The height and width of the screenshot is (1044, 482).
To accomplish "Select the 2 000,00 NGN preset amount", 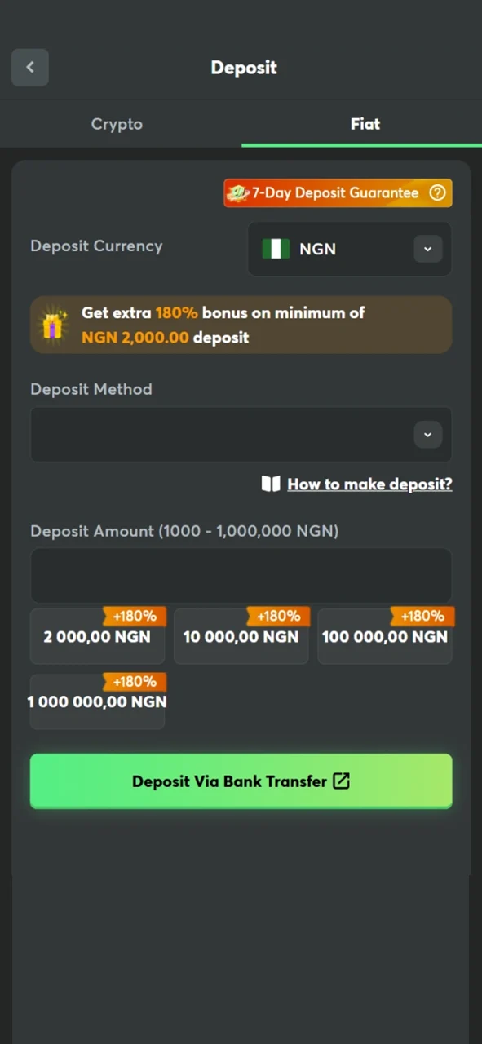I will (97, 637).
